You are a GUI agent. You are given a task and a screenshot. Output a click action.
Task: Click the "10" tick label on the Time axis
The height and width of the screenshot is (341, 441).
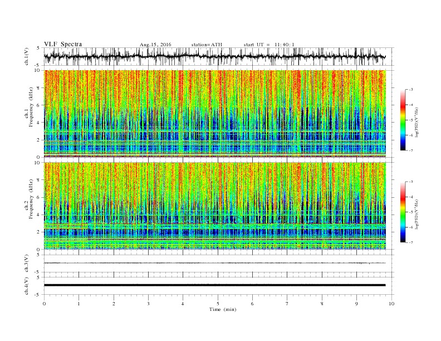pyautogui.click(x=391, y=304)
